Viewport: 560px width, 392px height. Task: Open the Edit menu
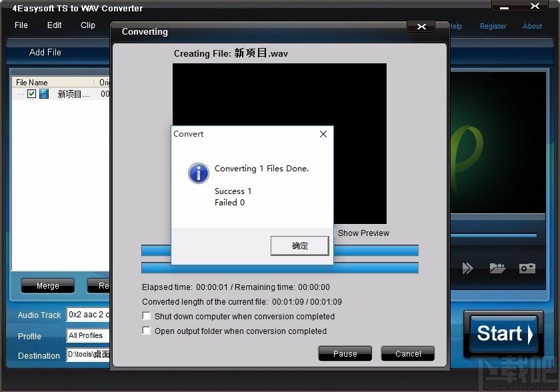(x=54, y=25)
